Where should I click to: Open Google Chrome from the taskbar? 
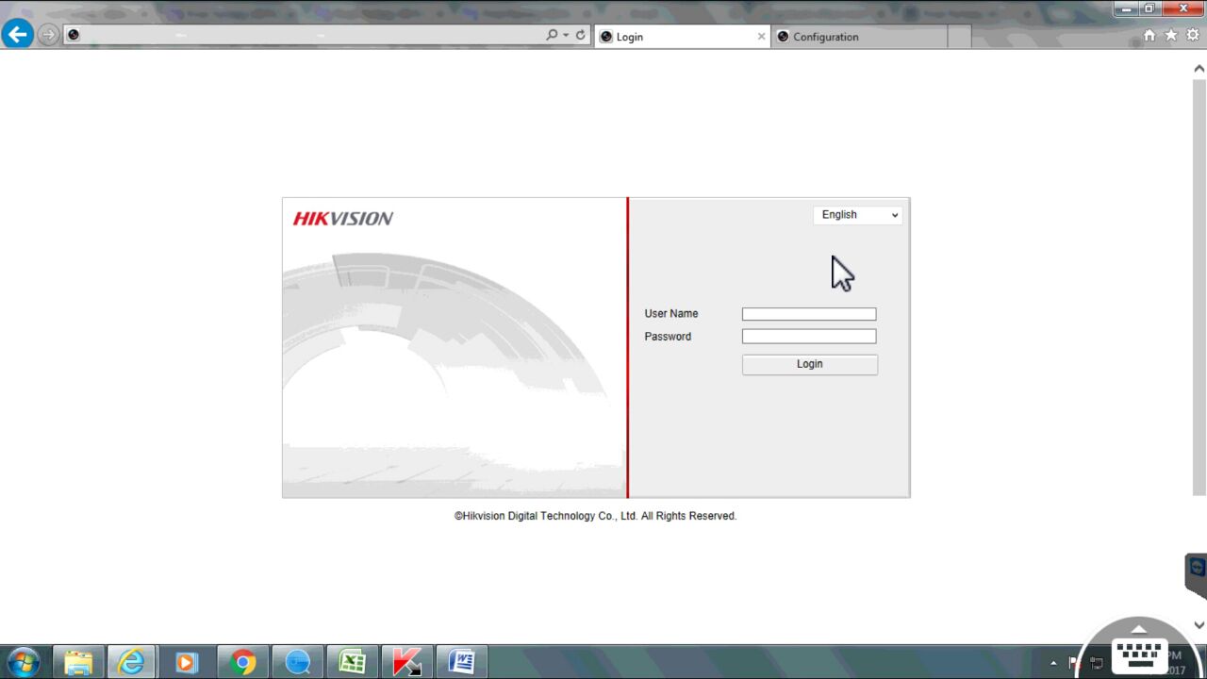point(242,662)
